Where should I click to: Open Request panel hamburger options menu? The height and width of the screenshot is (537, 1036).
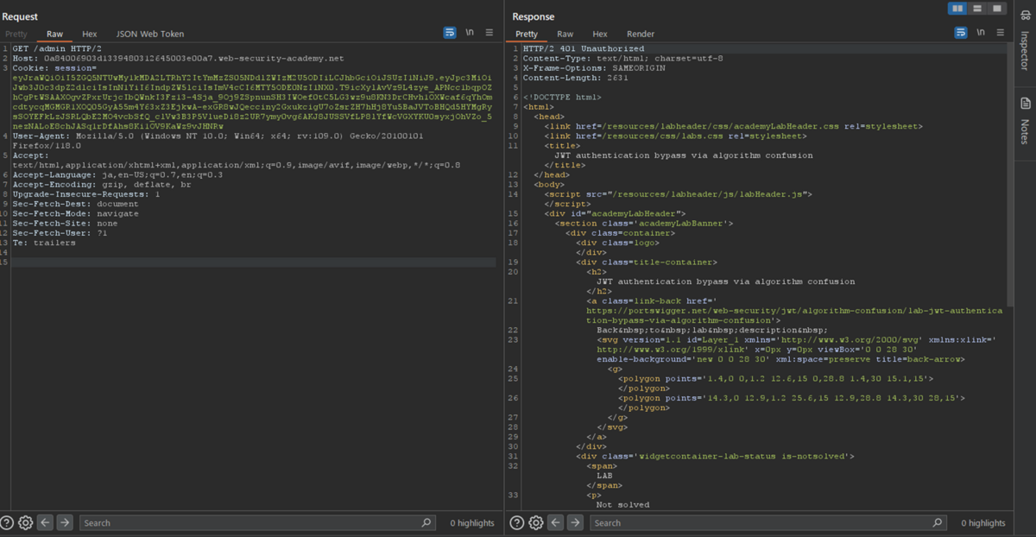(x=490, y=33)
